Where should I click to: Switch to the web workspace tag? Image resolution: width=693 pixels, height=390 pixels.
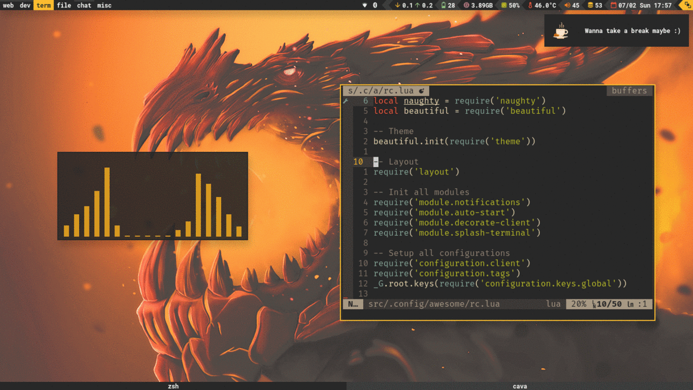(8, 5)
